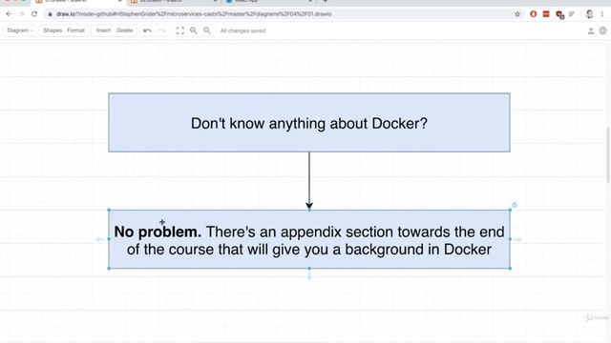The height and width of the screenshot is (343, 611).
Task: Toggle fullscreen fit icon
Action: (x=180, y=30)
